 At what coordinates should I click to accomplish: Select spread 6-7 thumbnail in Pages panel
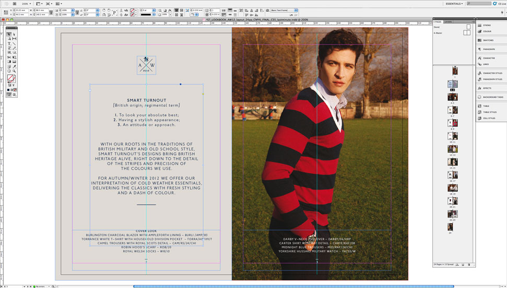click(x=453, y=110)
